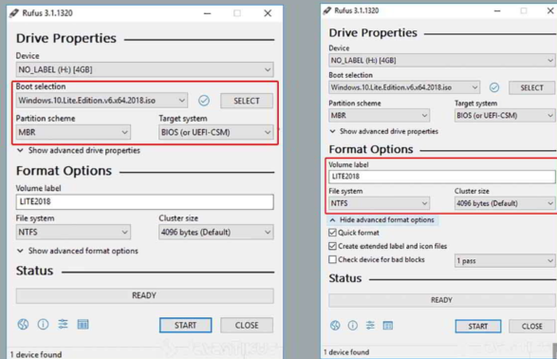The image size is (557, 359).
Task: Expand Show advanced format options in left window
Action: [78, 251]
